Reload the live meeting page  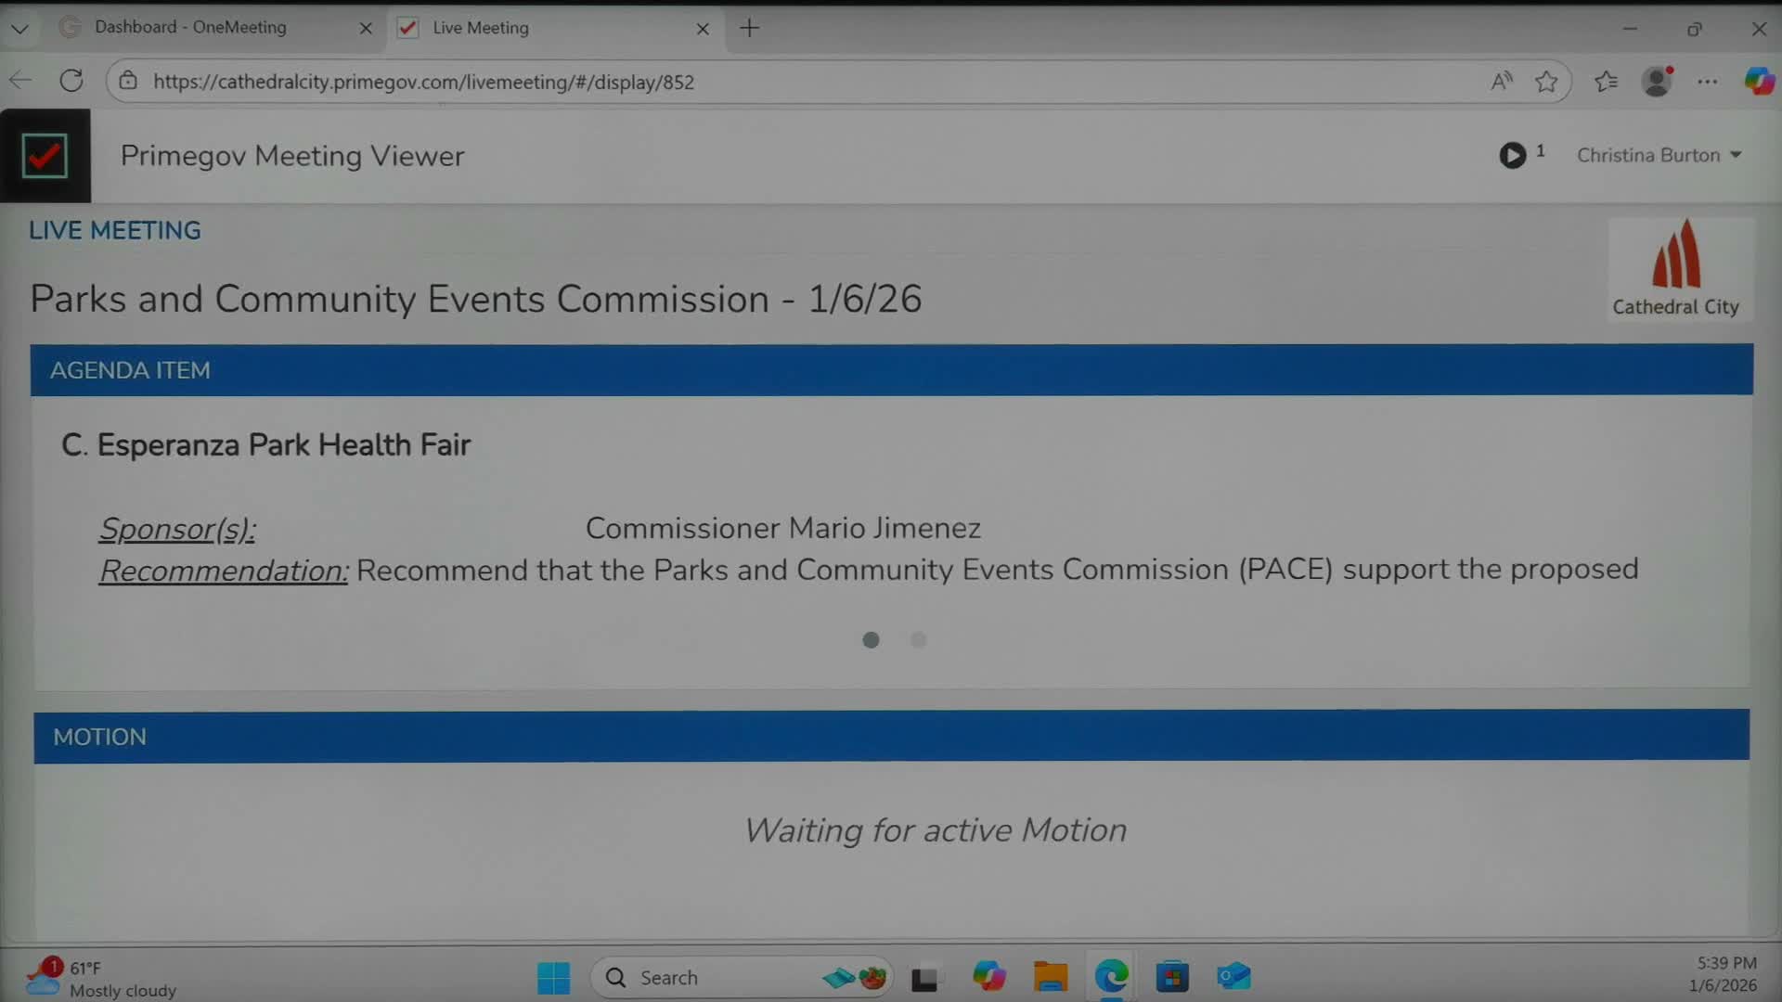click(x=71, y=81)
